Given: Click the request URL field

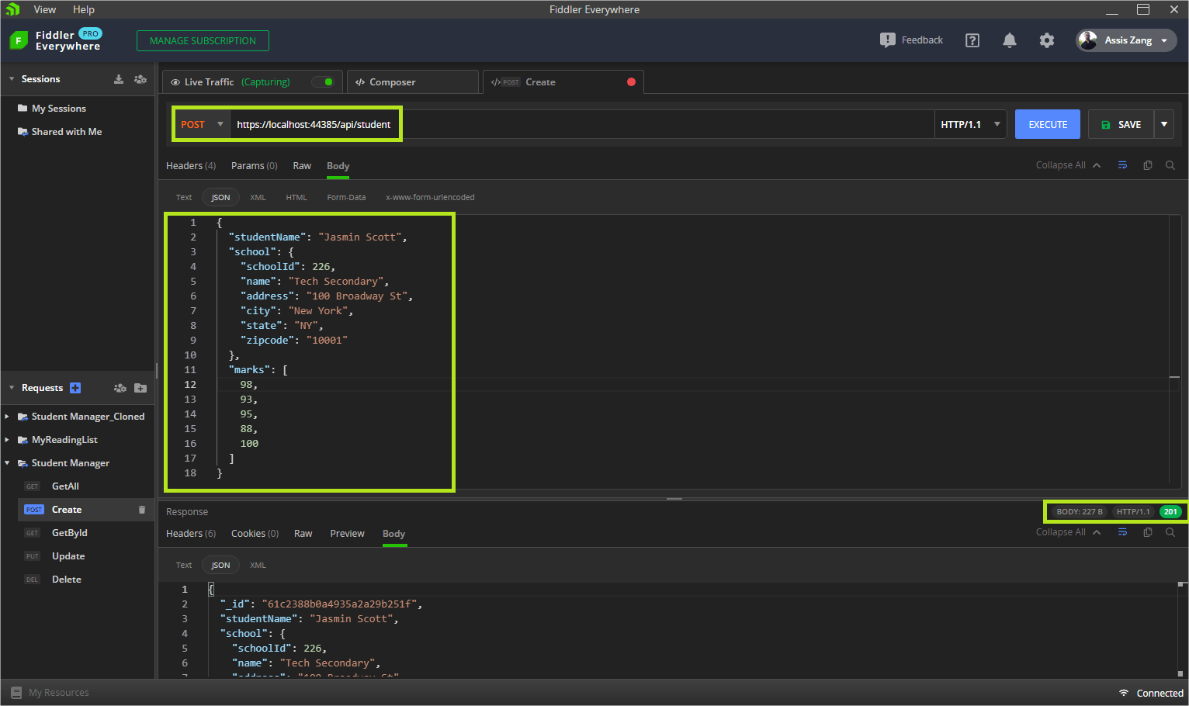Looking at the screenshot, I should tap(582, 124).
